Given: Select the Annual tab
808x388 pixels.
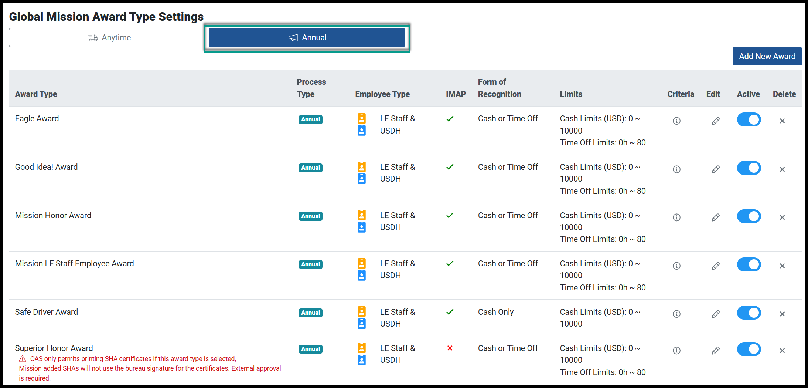Looking at the screenshot, I should 307,37.
